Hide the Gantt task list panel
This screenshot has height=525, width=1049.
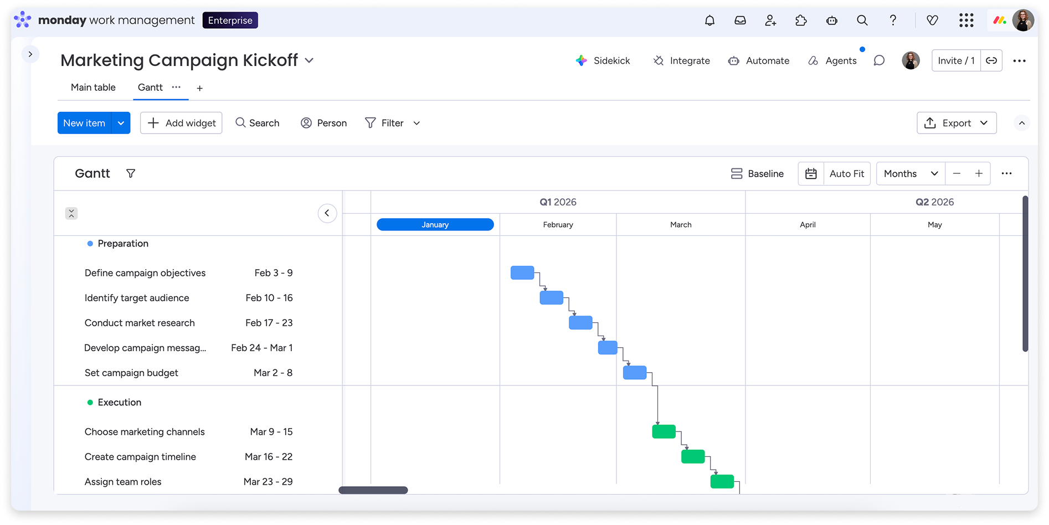[x=327, y=213]
